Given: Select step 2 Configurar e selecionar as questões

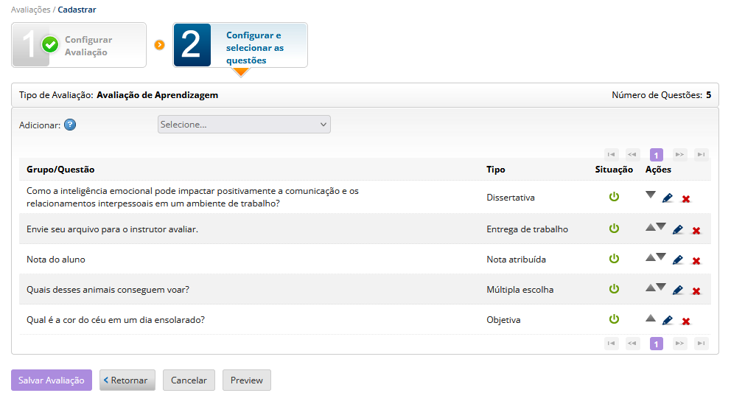Looking at the screenshot, I should point(240,45).
